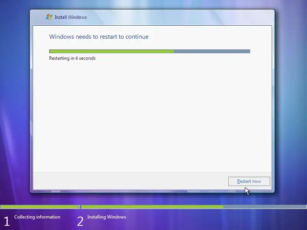Click the step number 2

(x=80, y=222)
